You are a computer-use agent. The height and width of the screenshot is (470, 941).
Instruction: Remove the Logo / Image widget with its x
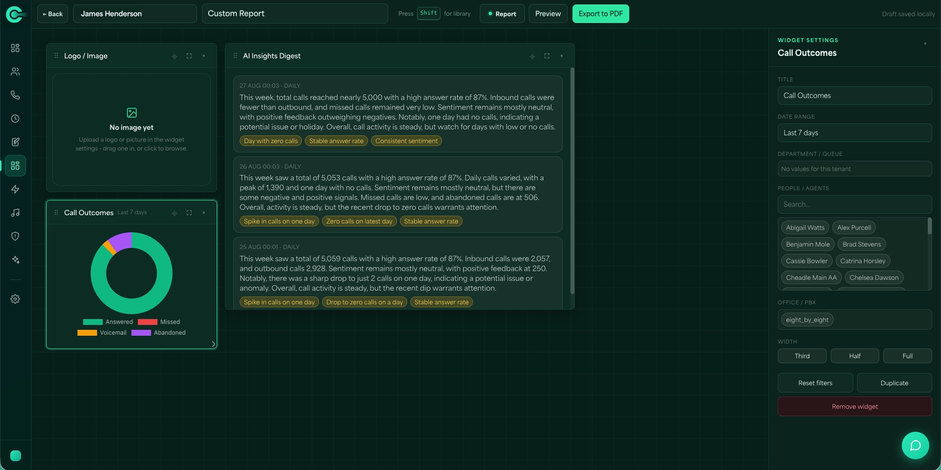(204, 56)
